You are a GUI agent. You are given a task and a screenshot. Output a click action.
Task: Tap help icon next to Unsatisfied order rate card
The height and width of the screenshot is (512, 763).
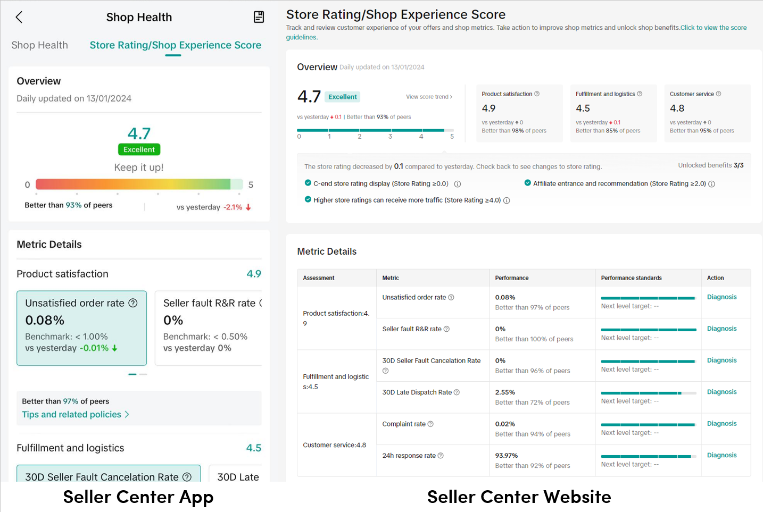click(x=133, y=303)
